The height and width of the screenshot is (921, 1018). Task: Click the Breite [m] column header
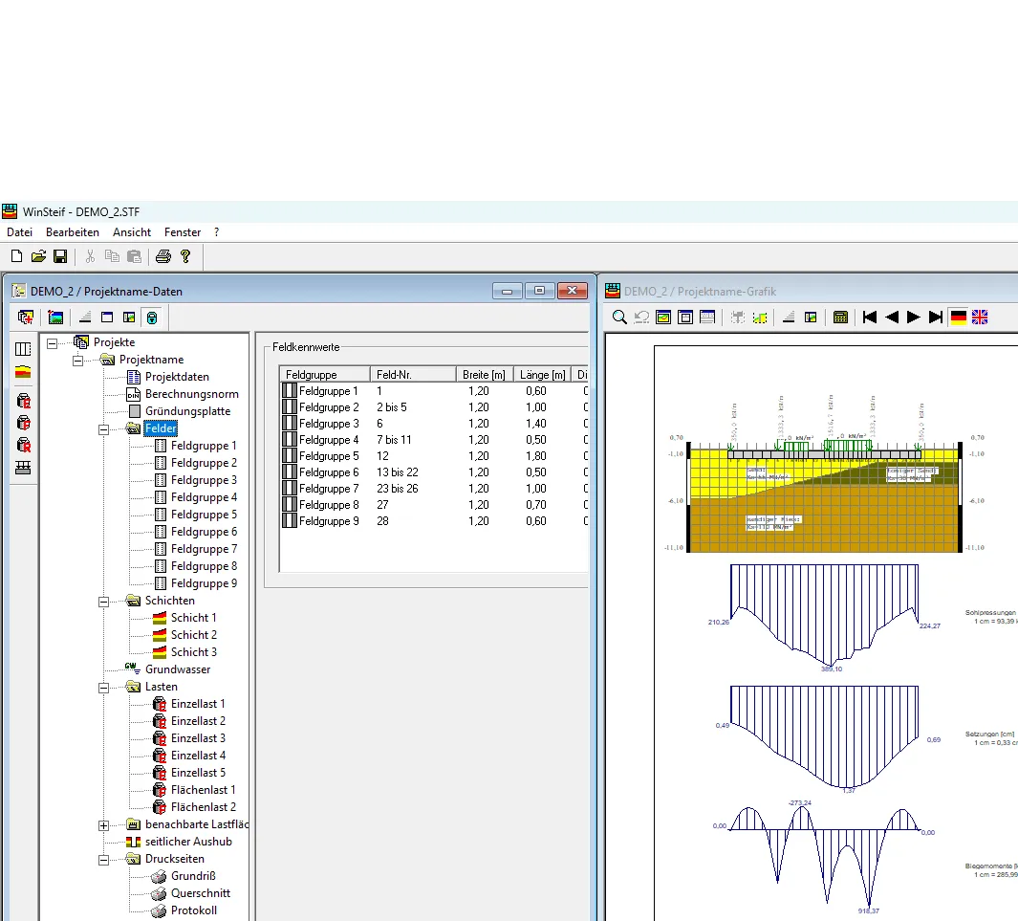coord(485,374)
